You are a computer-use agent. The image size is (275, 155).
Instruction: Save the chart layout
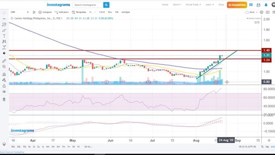pos(250,12)
